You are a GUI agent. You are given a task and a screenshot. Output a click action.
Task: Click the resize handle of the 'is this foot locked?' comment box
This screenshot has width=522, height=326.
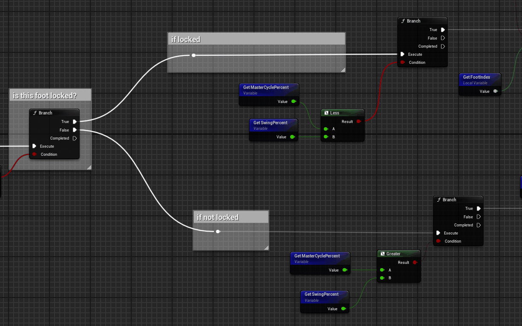(89, 168)
